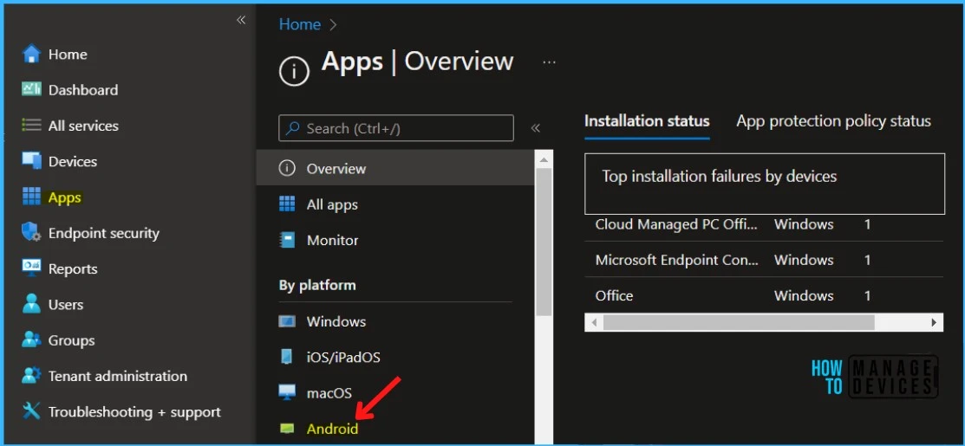Click the Dashboard chart icon
Viewport: 965px width, 446px height.
click(x=31, y=90)
